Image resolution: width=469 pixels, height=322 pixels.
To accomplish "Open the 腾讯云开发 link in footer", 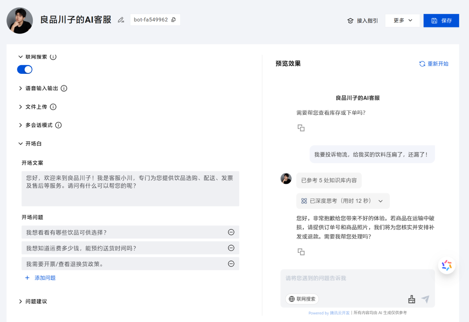I will [x=340, y=313].
